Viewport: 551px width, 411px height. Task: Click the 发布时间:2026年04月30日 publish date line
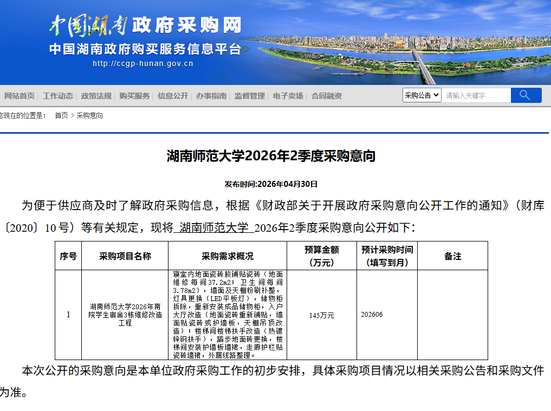pos(271,184)
